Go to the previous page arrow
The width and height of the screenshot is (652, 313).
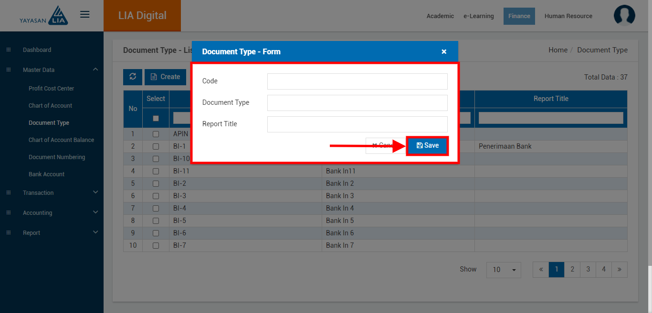541,269
